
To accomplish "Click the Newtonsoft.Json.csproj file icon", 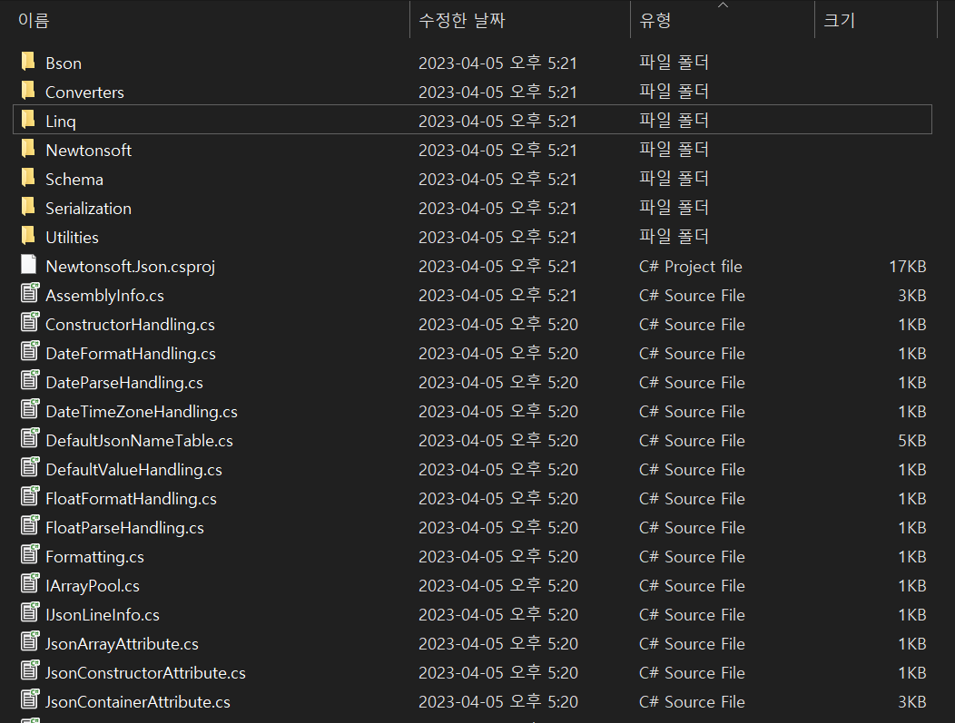I will pyautogui.click(x=29, y=265).
